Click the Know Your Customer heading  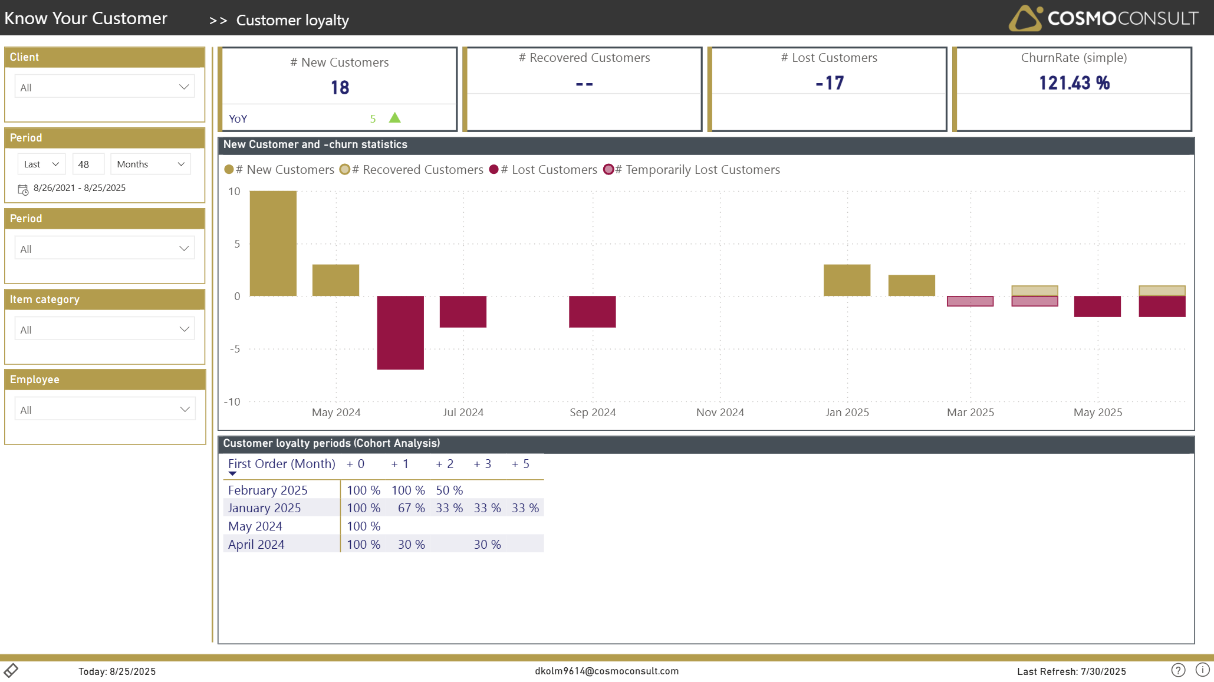(86, 18)
